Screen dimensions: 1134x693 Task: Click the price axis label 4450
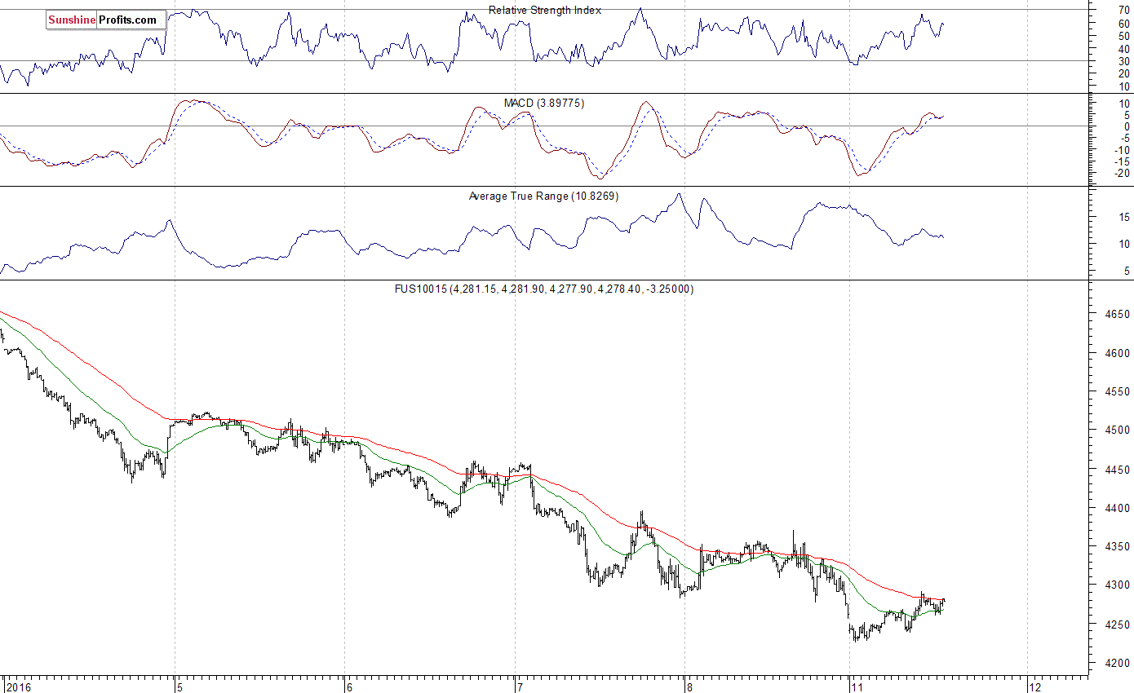[x=1118, y=470]
